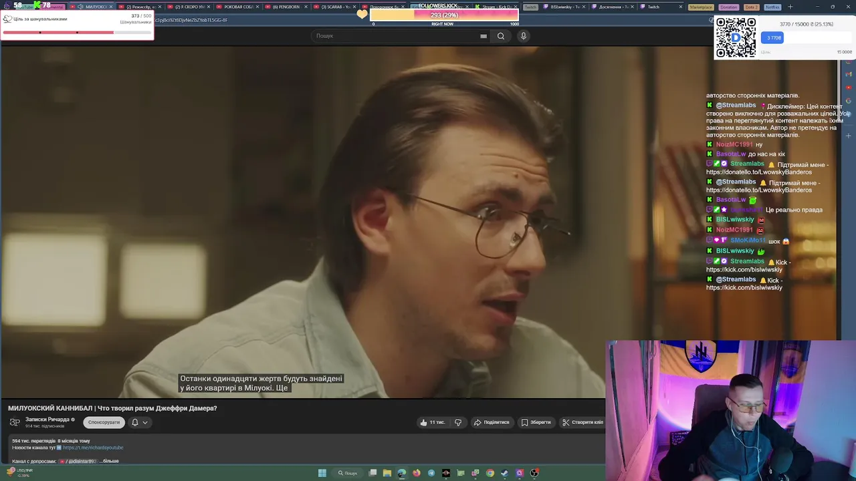
Task: Open the Marketplace bookmark
Action: [x=701, y=7]
